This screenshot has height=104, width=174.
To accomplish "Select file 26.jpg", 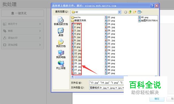I will (x=110, y=30).
